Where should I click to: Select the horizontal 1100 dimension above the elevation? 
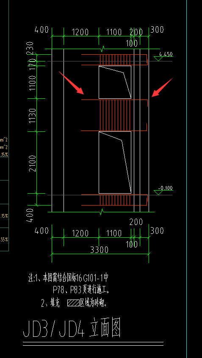point(114,32)
